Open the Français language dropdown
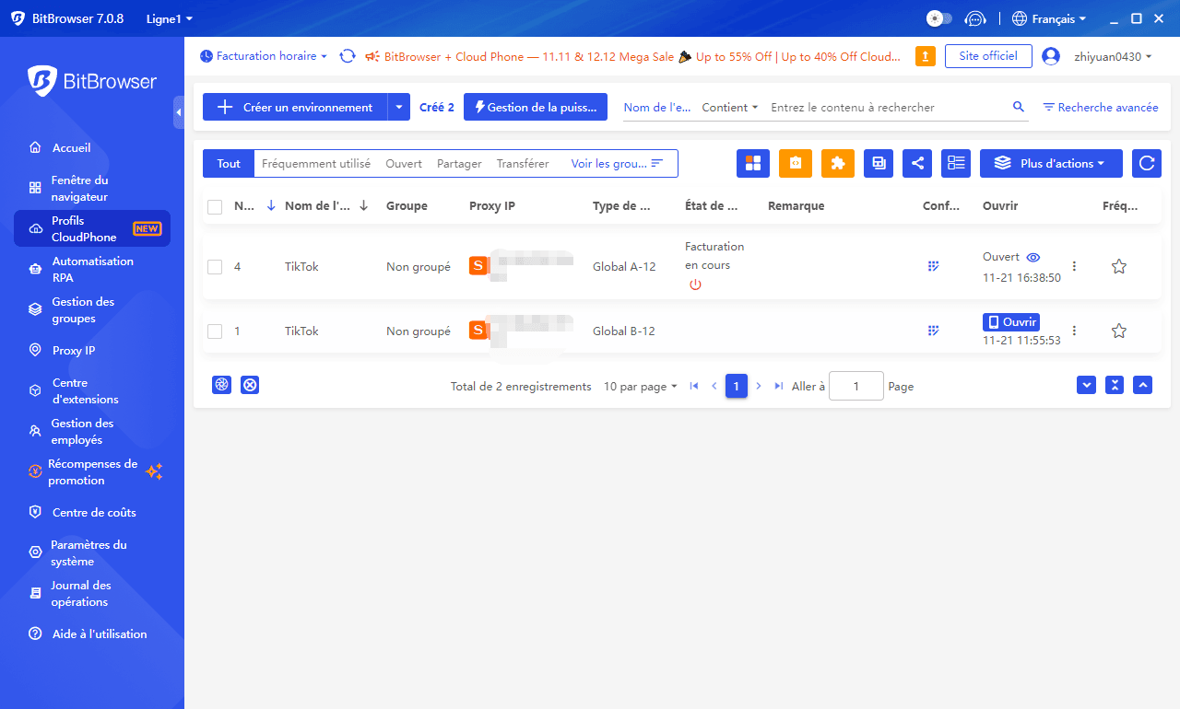 pos(1049,18)
